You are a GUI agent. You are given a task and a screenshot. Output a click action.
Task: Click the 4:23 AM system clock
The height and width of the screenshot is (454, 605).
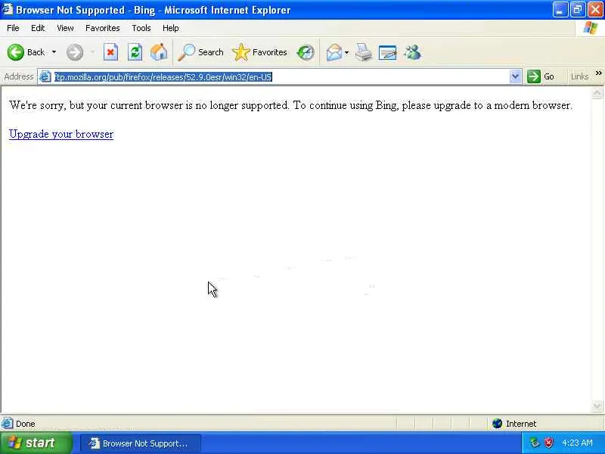(x=578, y=443)
